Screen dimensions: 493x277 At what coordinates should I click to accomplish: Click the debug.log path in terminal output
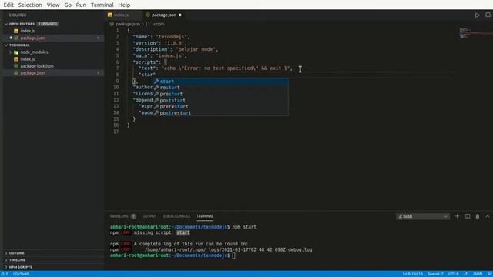coord(229,249)
